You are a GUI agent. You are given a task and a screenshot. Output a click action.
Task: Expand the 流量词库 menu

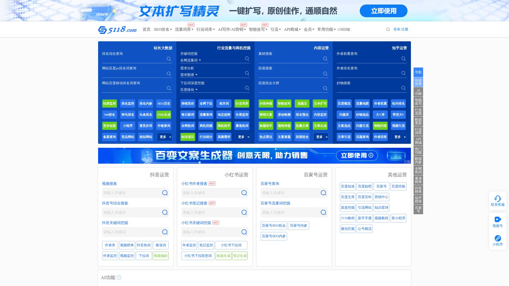point(184,29)
